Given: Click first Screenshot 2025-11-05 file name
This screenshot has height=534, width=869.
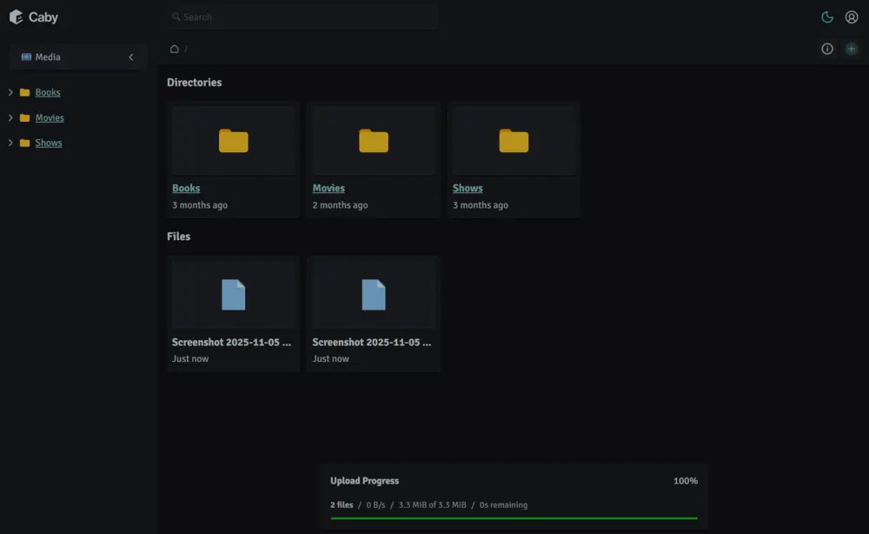Looking at the screenshot, I should [x=231, y=342].
